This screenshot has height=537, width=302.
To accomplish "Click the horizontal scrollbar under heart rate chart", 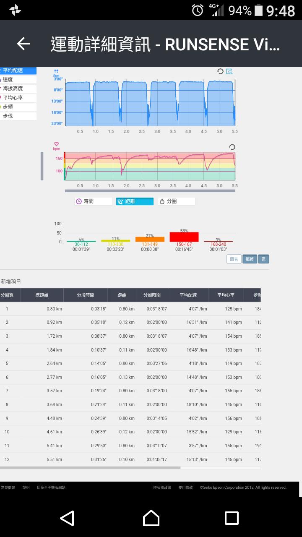I will coord(150,191).
